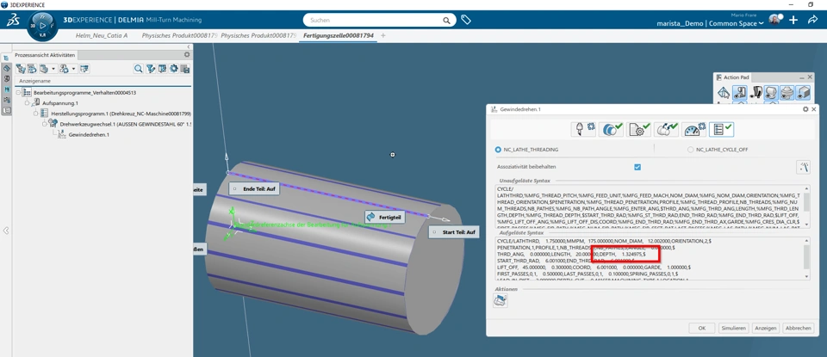Select the tree view sidebar tab icon
This screenshot has height=357, width=827.
6,58
